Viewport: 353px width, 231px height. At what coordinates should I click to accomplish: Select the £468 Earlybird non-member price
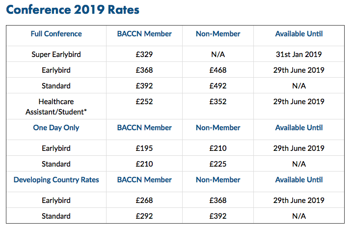(218, 70)
